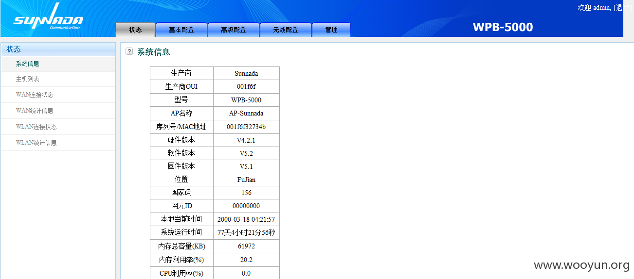634x279 pixels.
Task: Open the 高级配置 tab
Action: coord(233,30)
